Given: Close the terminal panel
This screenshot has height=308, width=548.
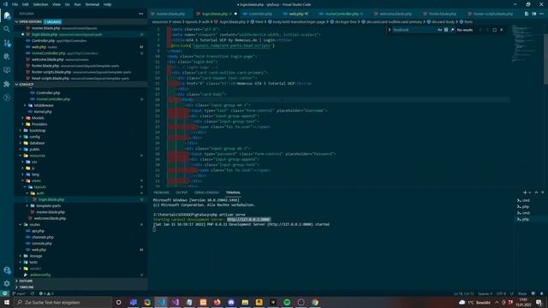Looking at the screenshot, I should pos(542,192).
